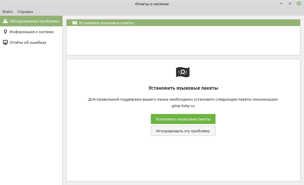Screen dimensions: 304x185
Task: Open Отчёты об ошибках section
Action: [x=31, y=42]
